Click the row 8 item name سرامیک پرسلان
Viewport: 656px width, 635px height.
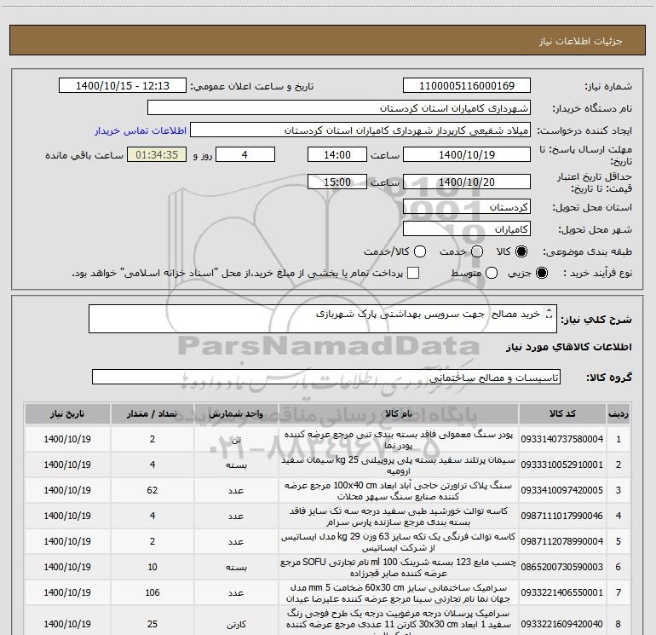coord(399,622)
